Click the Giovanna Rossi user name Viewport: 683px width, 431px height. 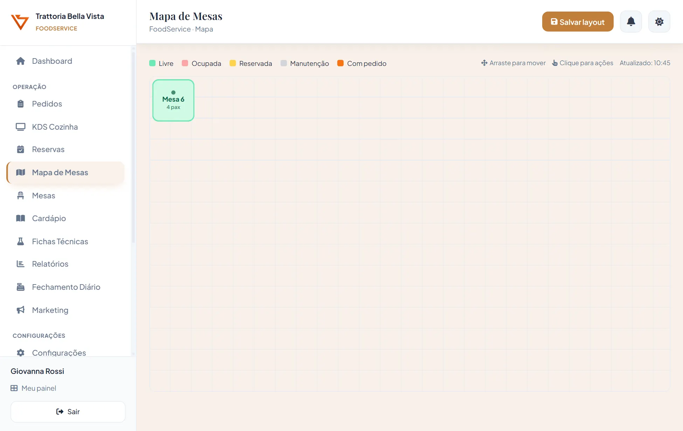[37, 371]
